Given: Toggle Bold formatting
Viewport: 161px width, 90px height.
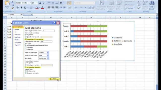Looking at the screenshot, I should pos(18,7).
